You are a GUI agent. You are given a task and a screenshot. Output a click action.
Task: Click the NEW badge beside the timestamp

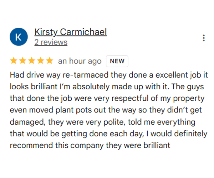[x=117, y=61]
